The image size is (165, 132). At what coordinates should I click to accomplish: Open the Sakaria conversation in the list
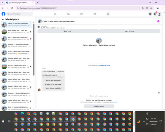click(16, 73)
